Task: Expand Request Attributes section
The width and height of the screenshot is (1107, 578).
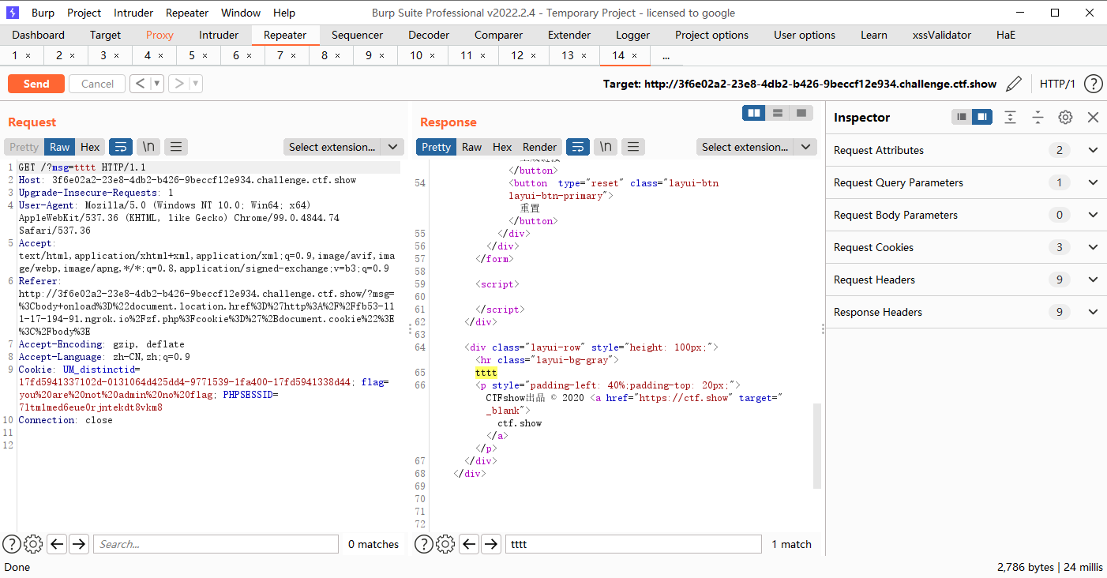Action: click(x=966, y=150)
